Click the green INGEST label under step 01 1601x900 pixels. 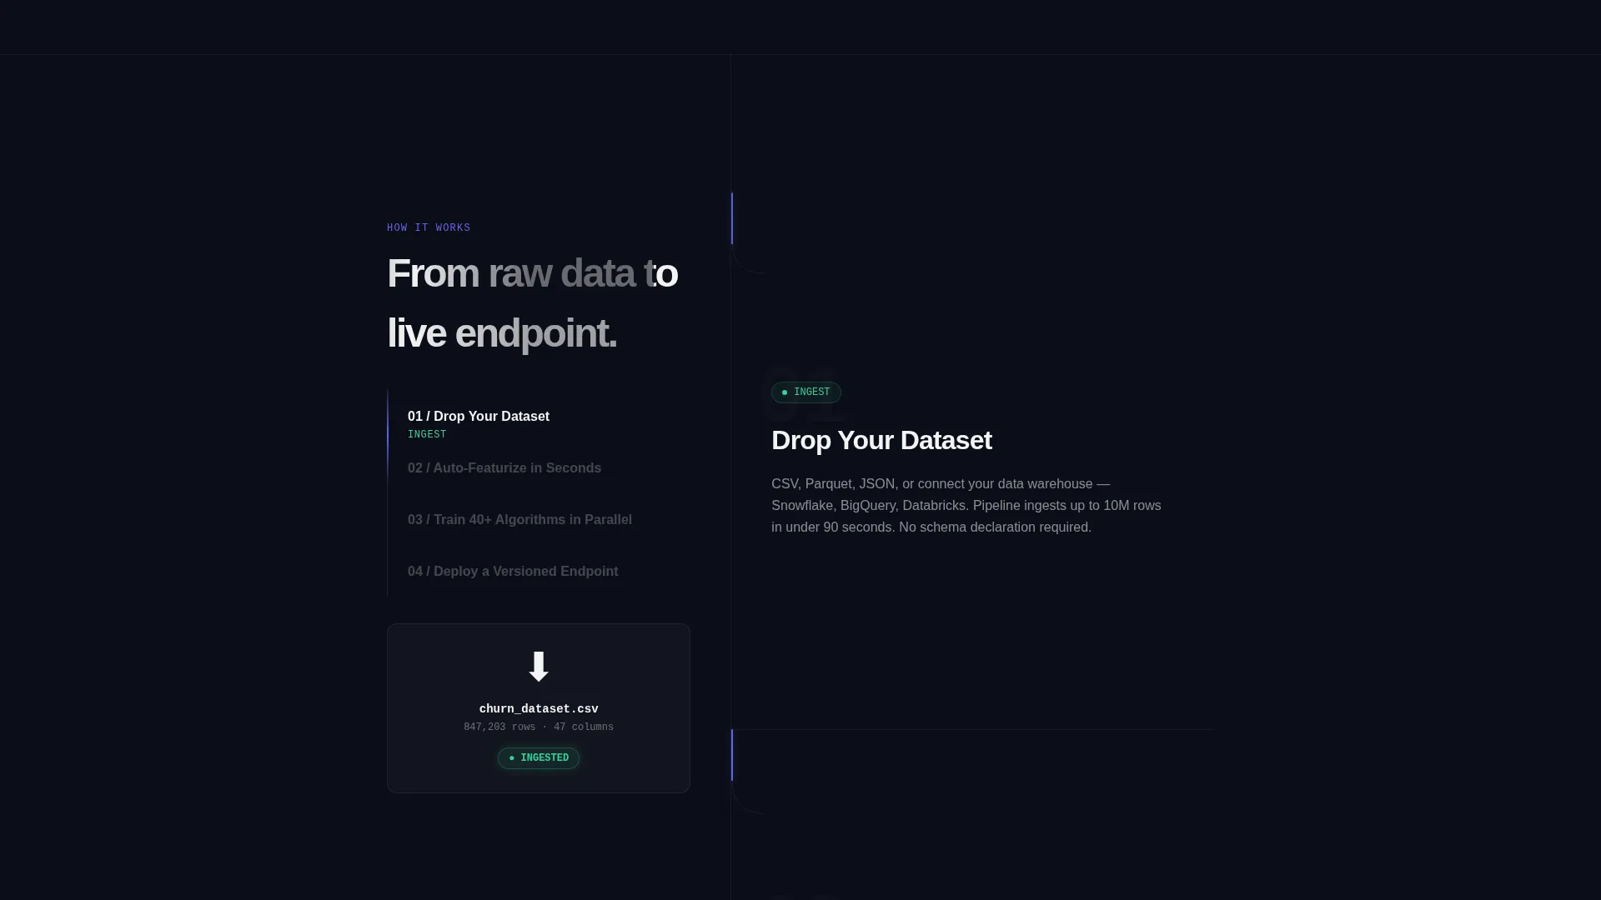(427, 435)
